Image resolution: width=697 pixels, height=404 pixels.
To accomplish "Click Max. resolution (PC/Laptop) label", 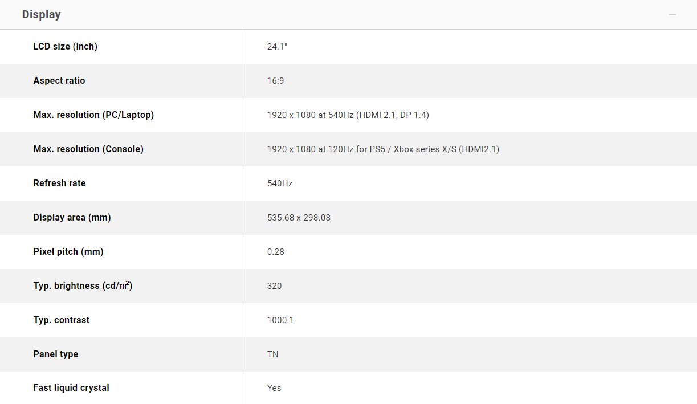I will click(x=93, y=115).
